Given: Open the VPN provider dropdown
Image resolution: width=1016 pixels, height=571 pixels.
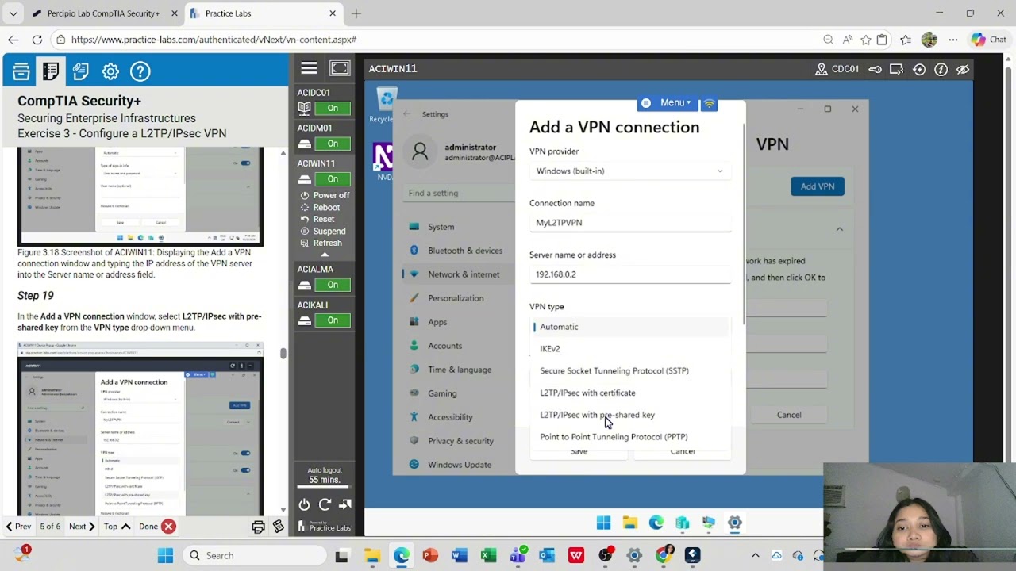Looking at the screenshot, I should (629, 171).
